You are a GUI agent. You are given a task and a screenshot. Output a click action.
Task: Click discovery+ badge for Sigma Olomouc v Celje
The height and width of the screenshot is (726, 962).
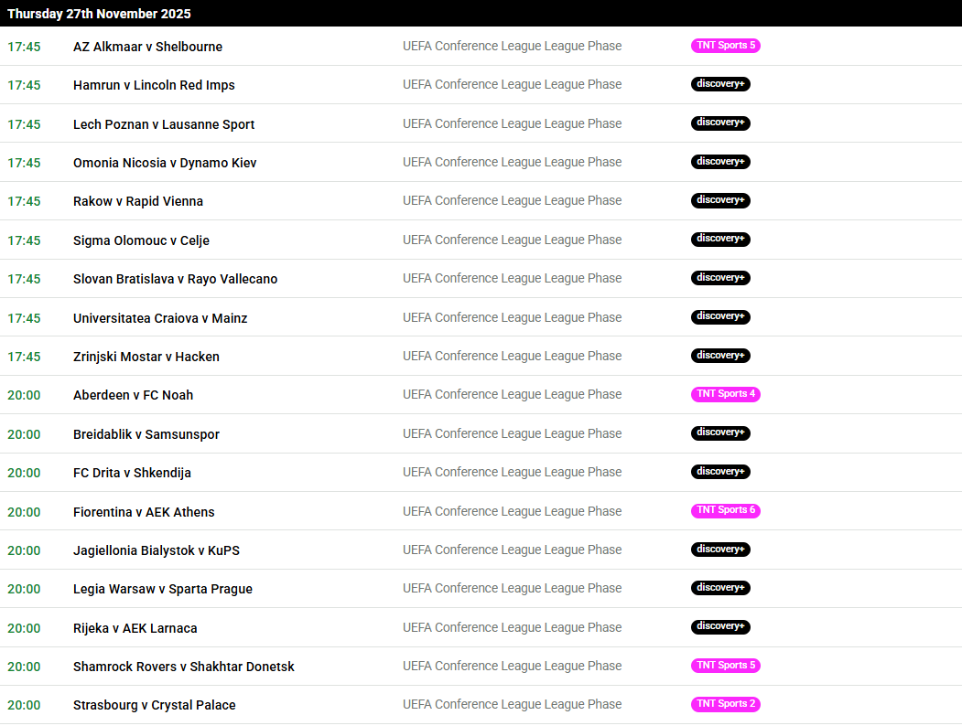720,239
